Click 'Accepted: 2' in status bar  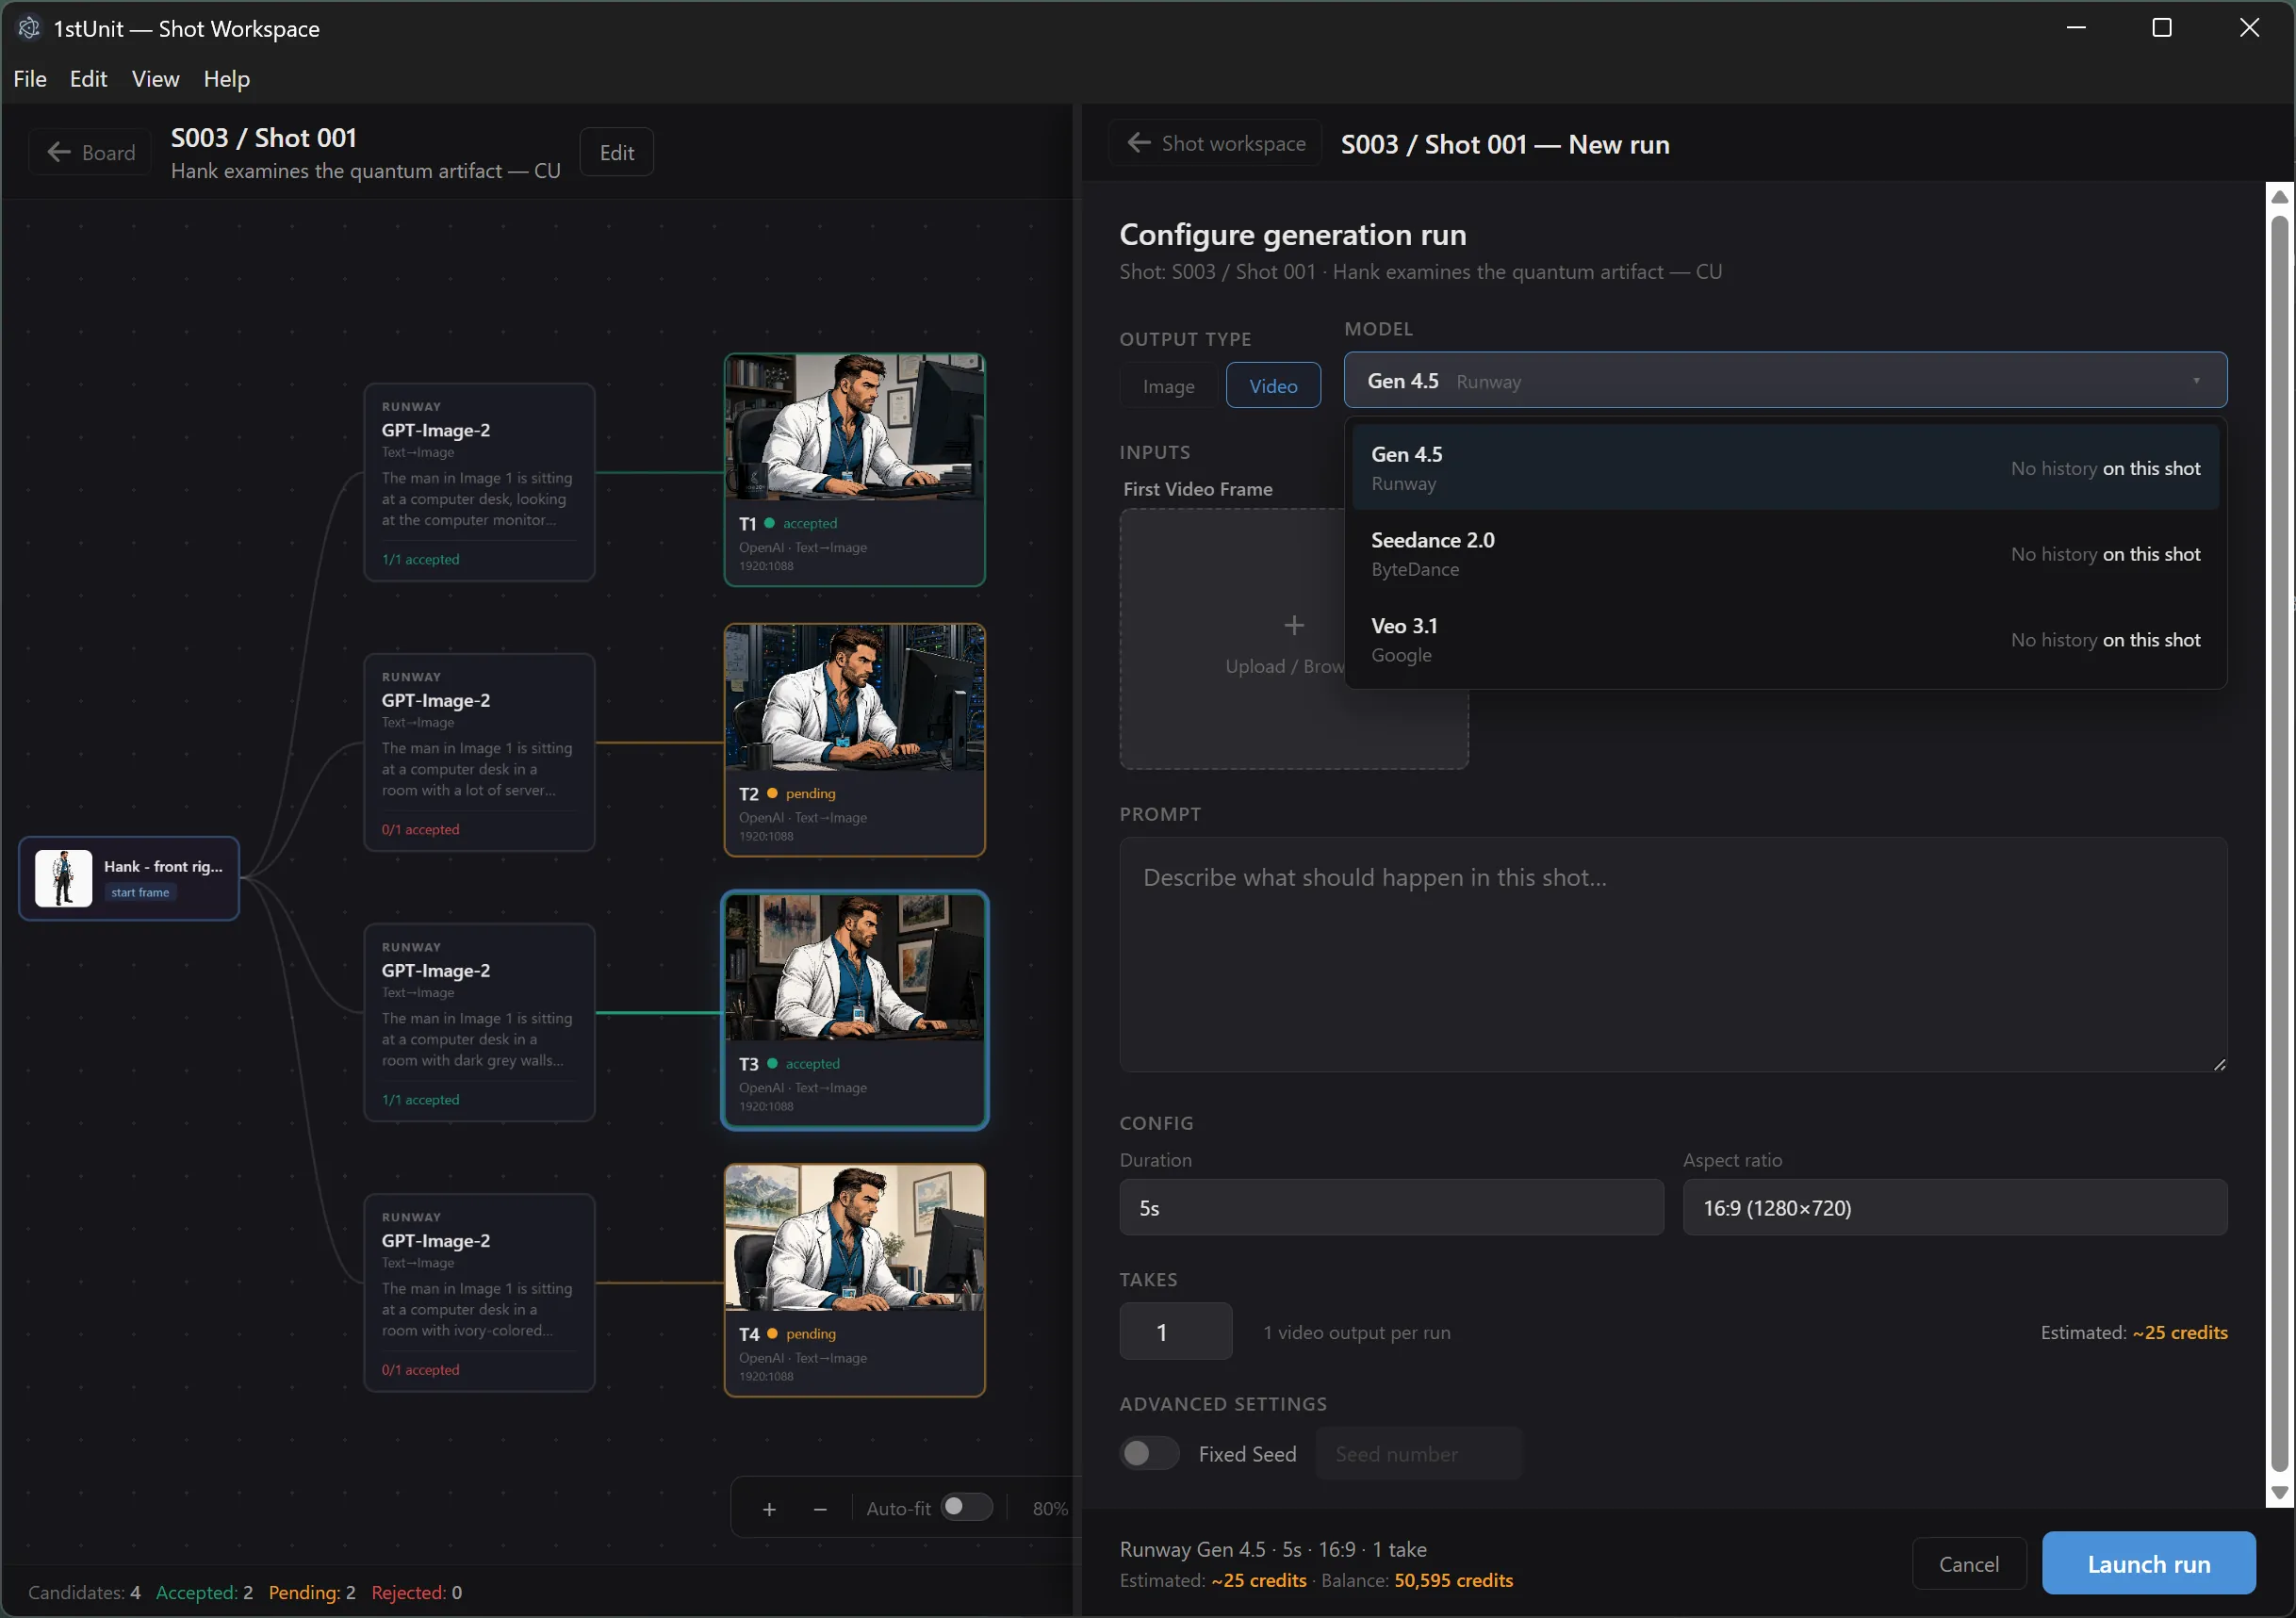(x=204, y=1591)
